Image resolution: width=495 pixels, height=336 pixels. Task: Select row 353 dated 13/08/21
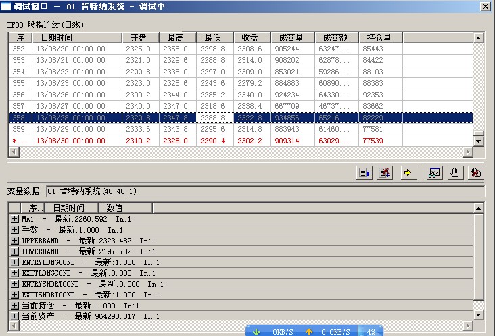coord(241,60)
